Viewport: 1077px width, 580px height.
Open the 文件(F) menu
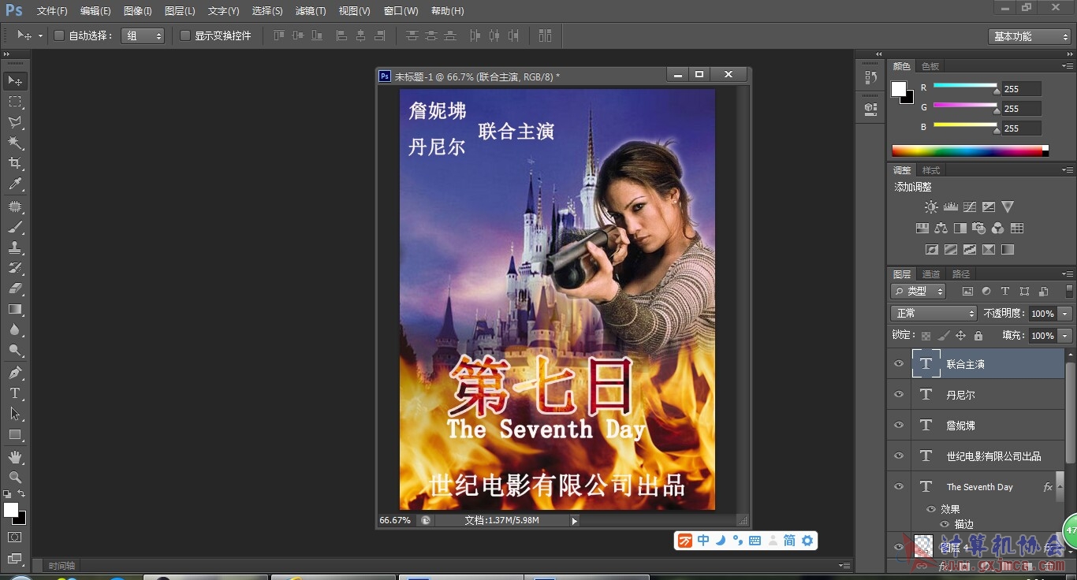point(52,11)
